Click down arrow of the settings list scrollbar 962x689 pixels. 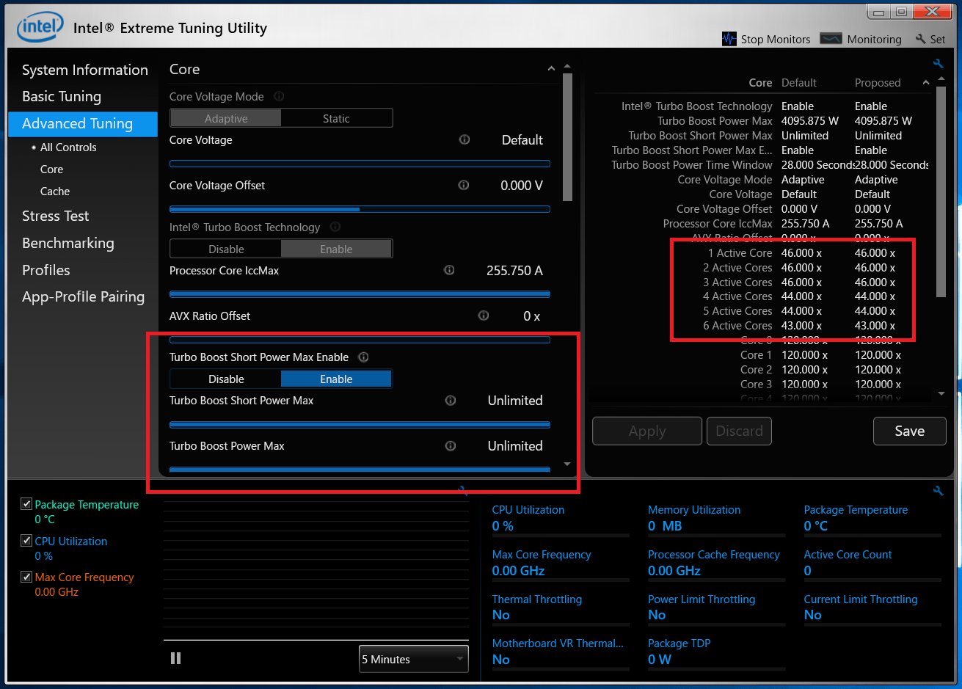tap(941, 394)
